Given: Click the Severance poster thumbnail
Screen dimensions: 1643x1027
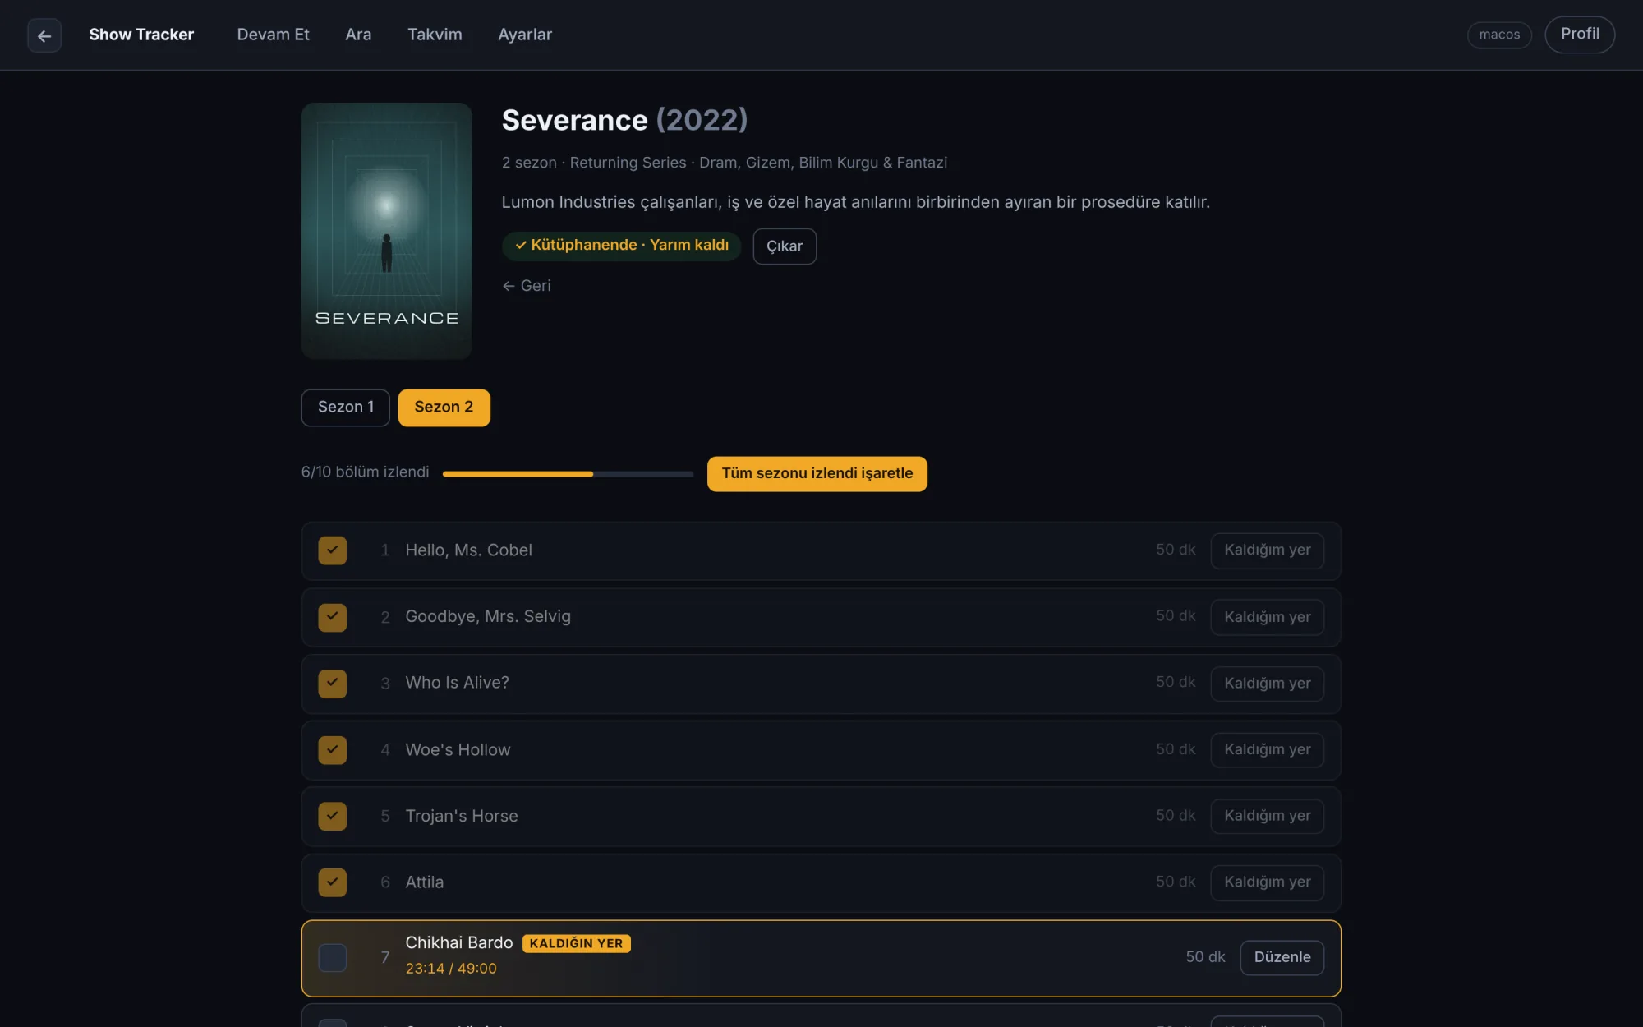Looking at the screenshot, I should [x=386, y=231].
